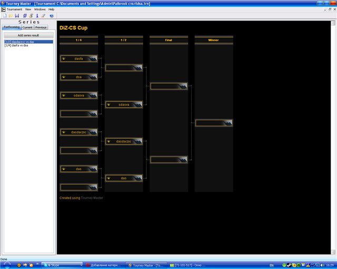Screen dimensions: 337x269
Task: Switch to the Previous series tab
Action: 41,27
